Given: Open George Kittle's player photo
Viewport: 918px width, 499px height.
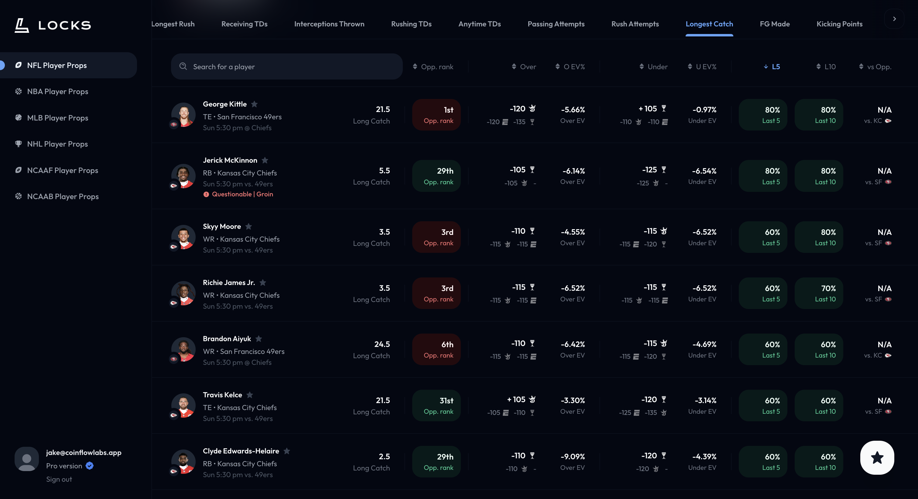Looking at the screenshot, I should point(183,115).
